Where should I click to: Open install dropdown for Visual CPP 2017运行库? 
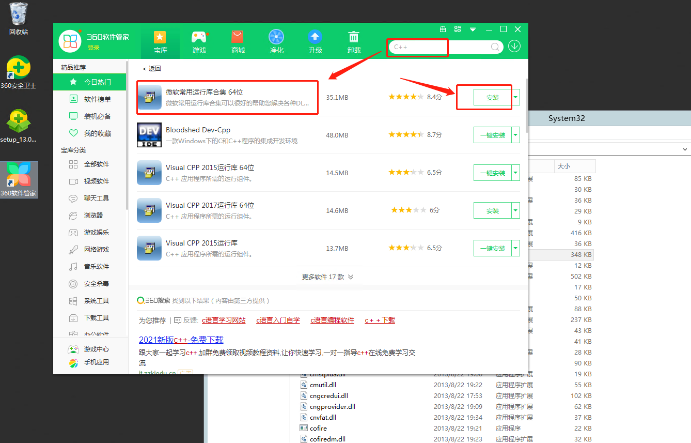tap(515, 210)
